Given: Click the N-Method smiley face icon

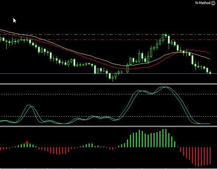Looking at the screenshot, I should tap(213, 3).
